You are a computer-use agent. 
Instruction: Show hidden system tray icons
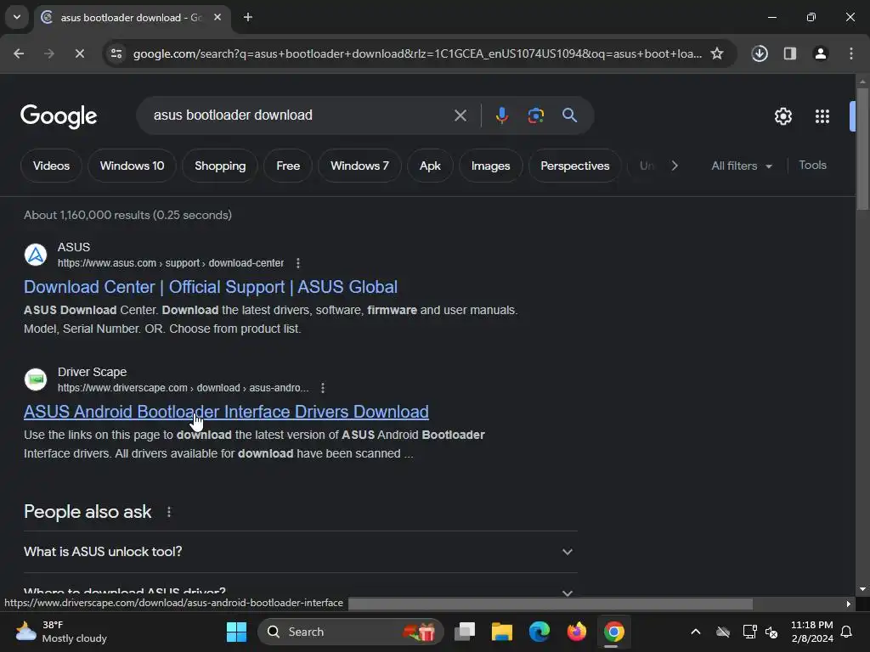[x=695, y=632]
